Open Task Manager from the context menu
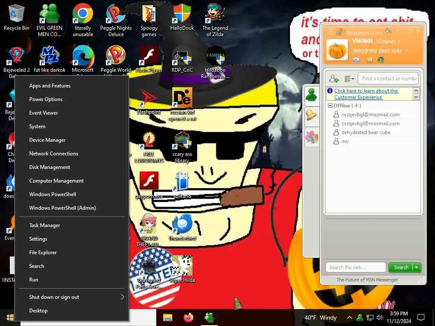This screenshot has width=435, height=326. [72, 225]
